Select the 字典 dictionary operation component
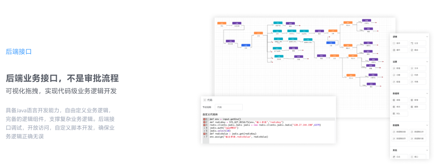Viewport: 438px width, 165px height. [x=418, y=82]
